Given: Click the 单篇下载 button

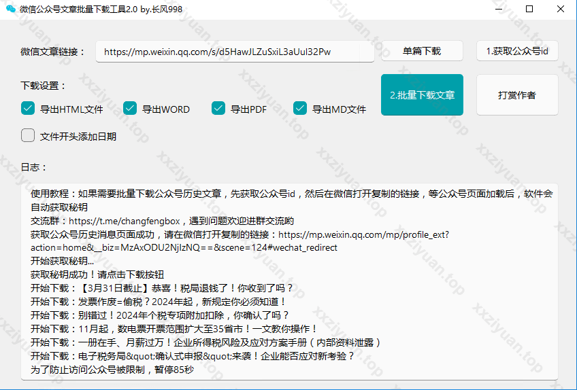Looking at the screenshot, I should [x=422, y=51].
